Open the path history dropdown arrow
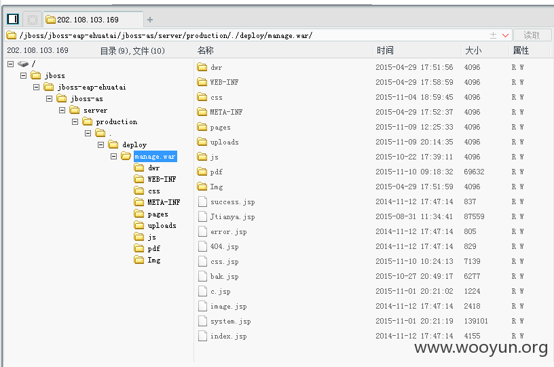The width and height of the screenshot is (554, 367). pyautogui.click(x=505, y=35)
